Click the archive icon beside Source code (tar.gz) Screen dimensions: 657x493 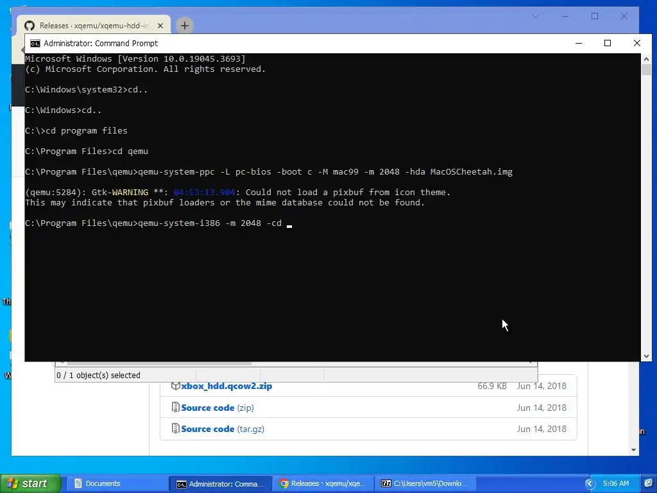click(176, 428)
